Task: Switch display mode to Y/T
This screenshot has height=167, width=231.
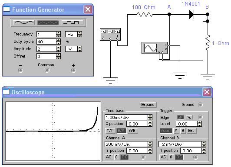Action: 110,131
